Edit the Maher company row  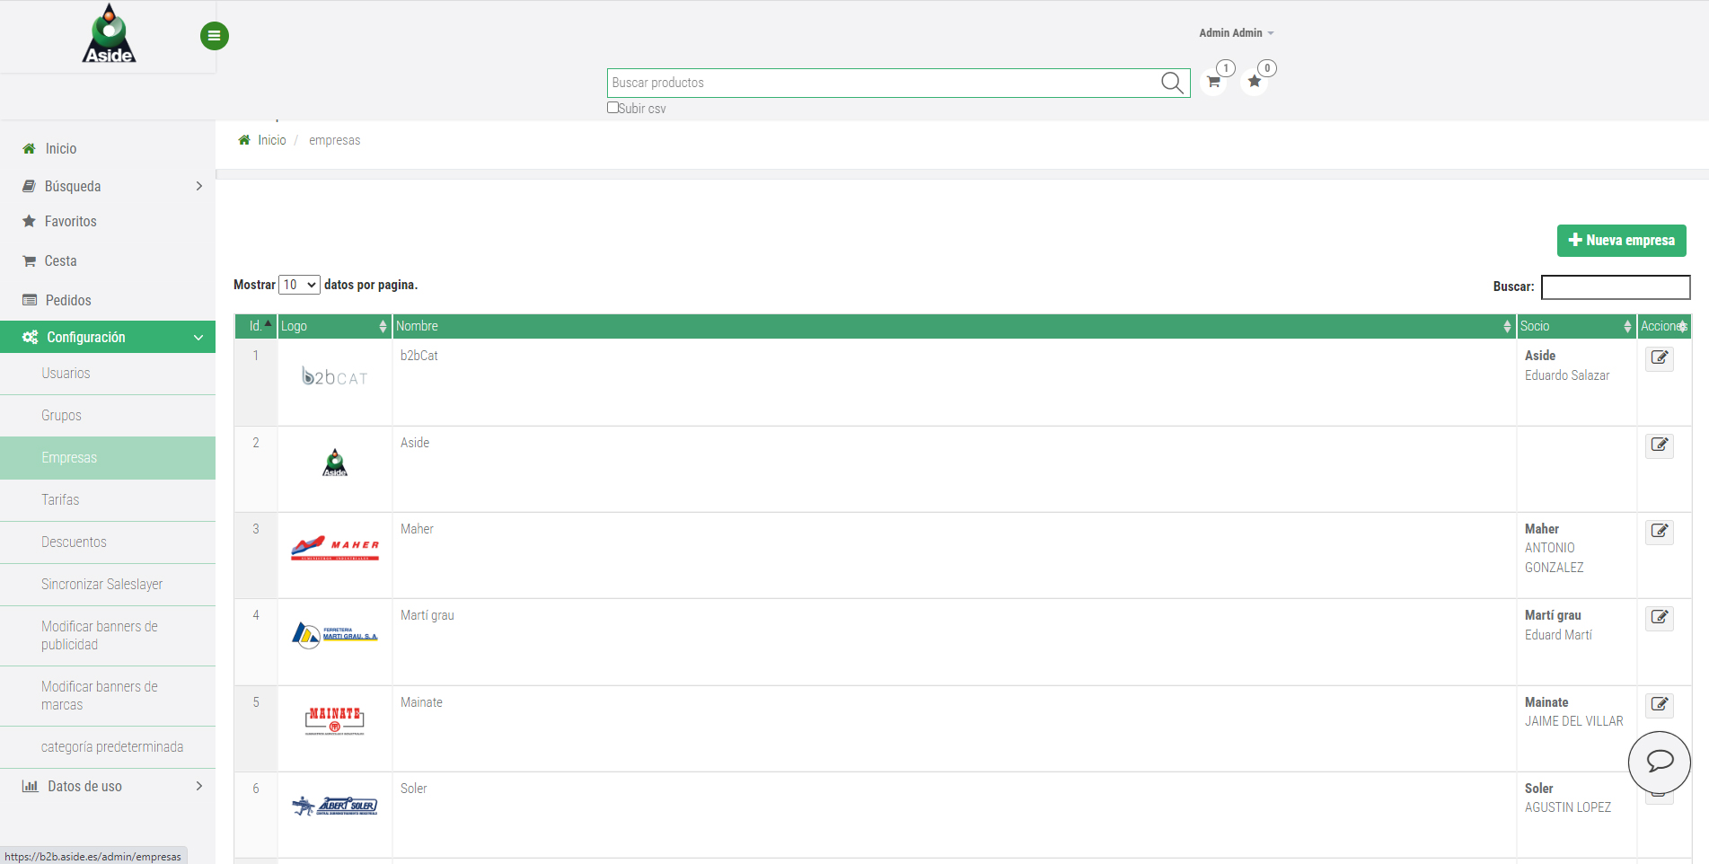[1659, 532]
